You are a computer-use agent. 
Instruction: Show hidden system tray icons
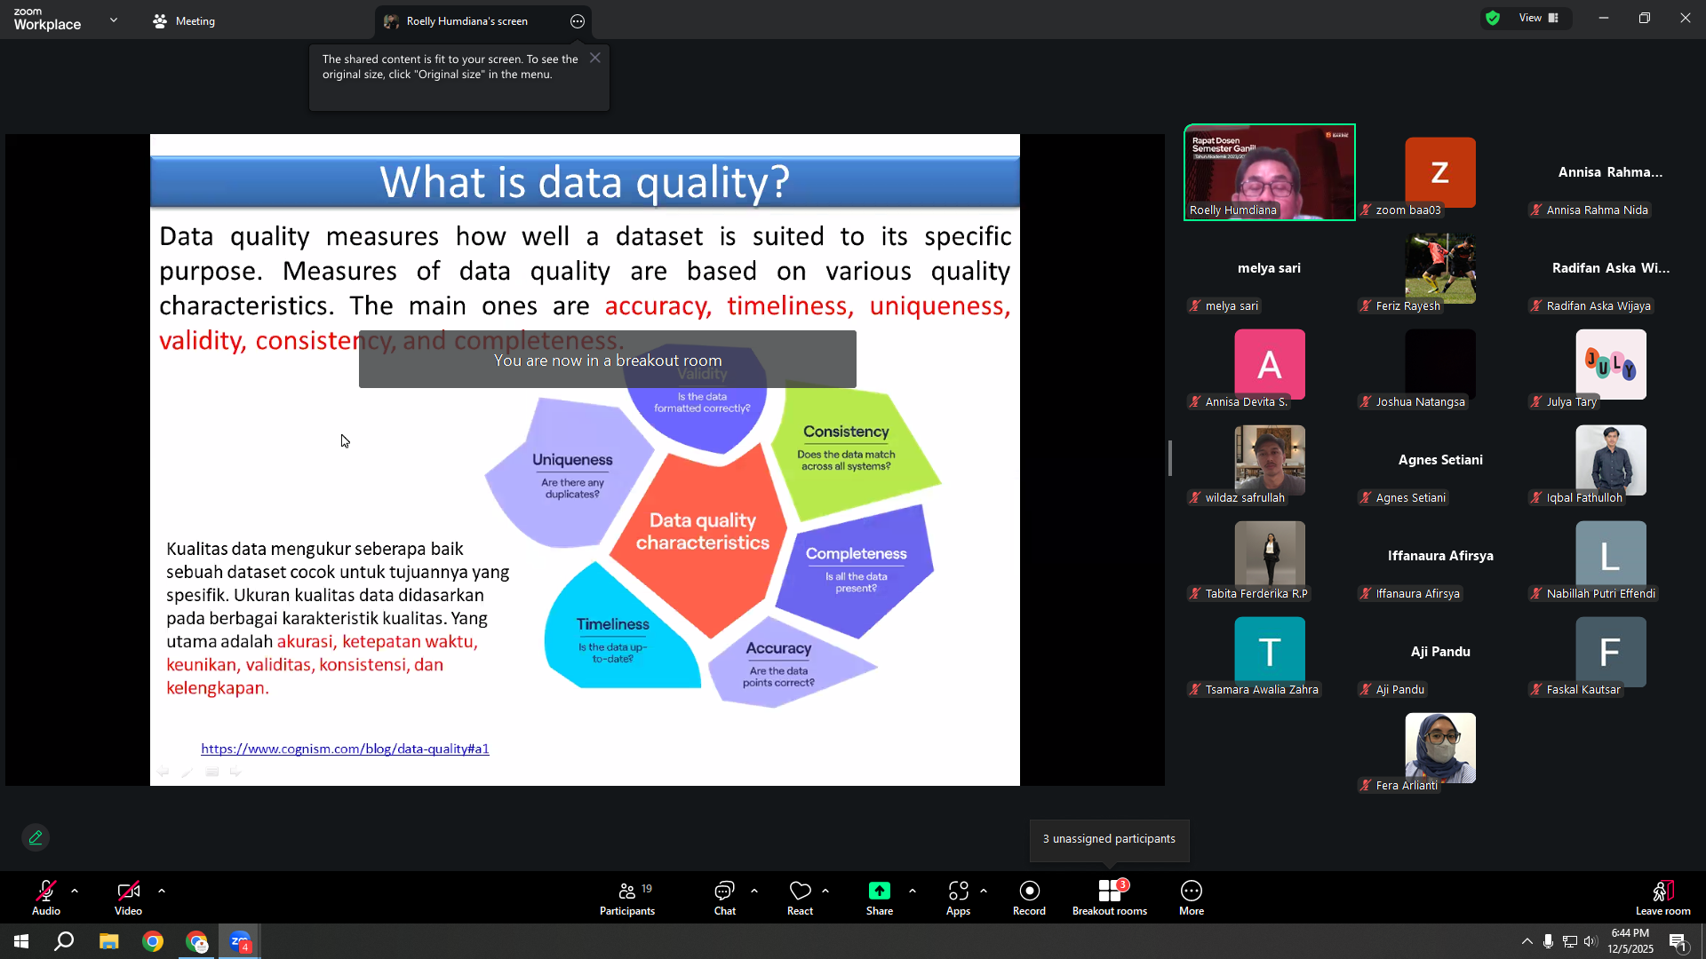(x=1527, y=941)
